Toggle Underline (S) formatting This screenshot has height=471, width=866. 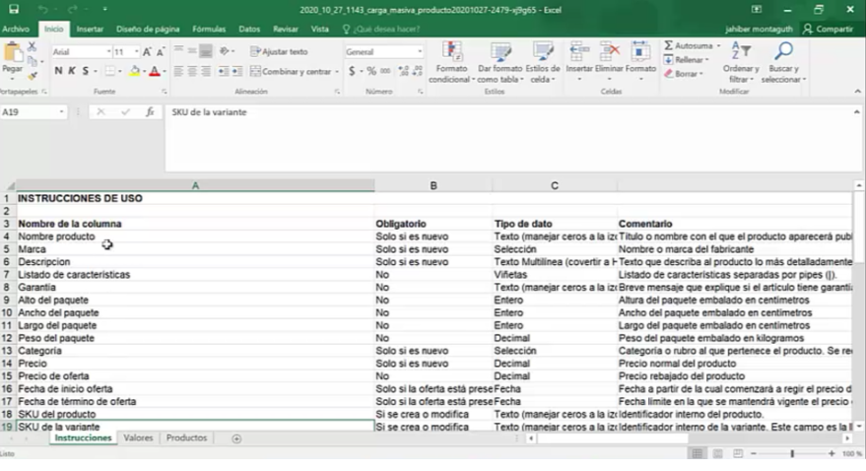(85, 71)
